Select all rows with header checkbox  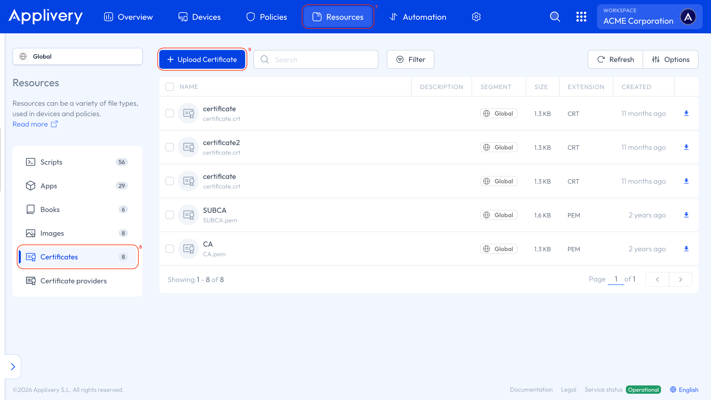pyautogui.click(x=169, y=87)
